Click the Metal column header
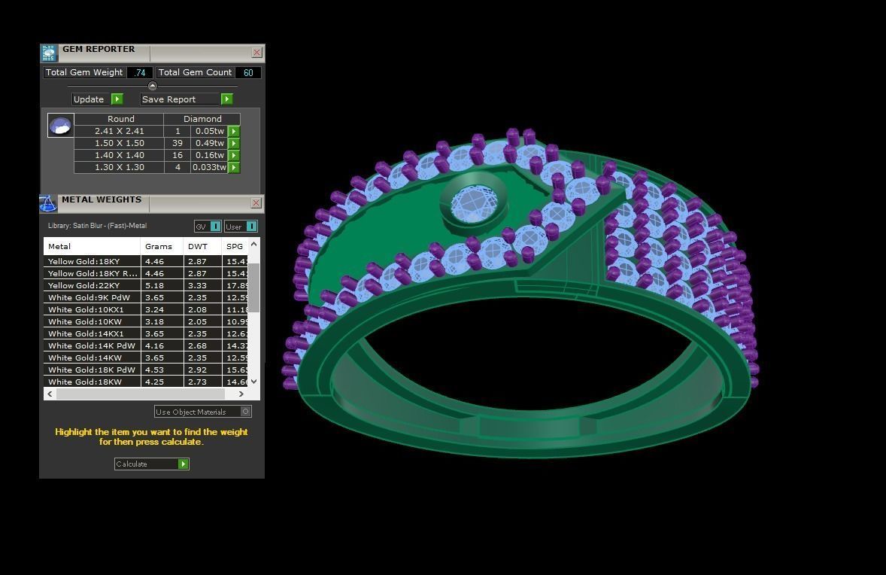Viewport: 886px width, 575px height. [x=92, y=247]
